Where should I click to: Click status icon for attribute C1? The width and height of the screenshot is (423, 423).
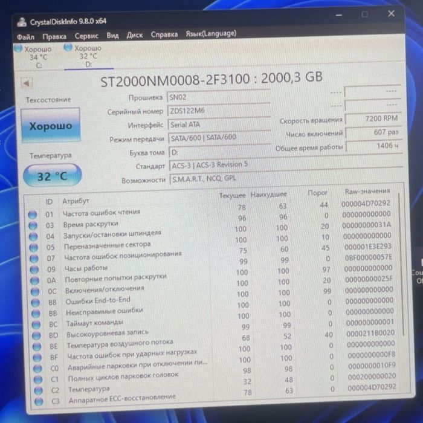click(x=38, y=379)
